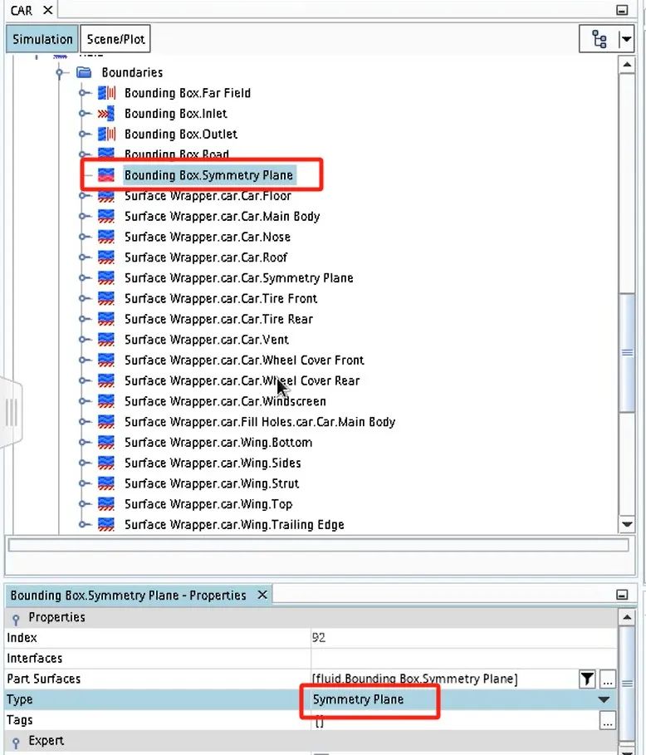The width and height of the screenshot is (646, 755).
Task: Expand the Surface Wrapper.car.Wing.Top node
Action: coord(83,504)
